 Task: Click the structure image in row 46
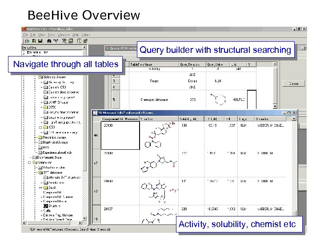(159, 135)
